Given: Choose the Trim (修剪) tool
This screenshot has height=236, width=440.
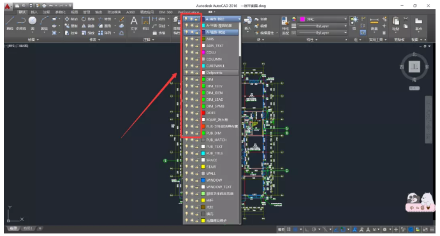Looking at the screenshot, I should [105, 19].
